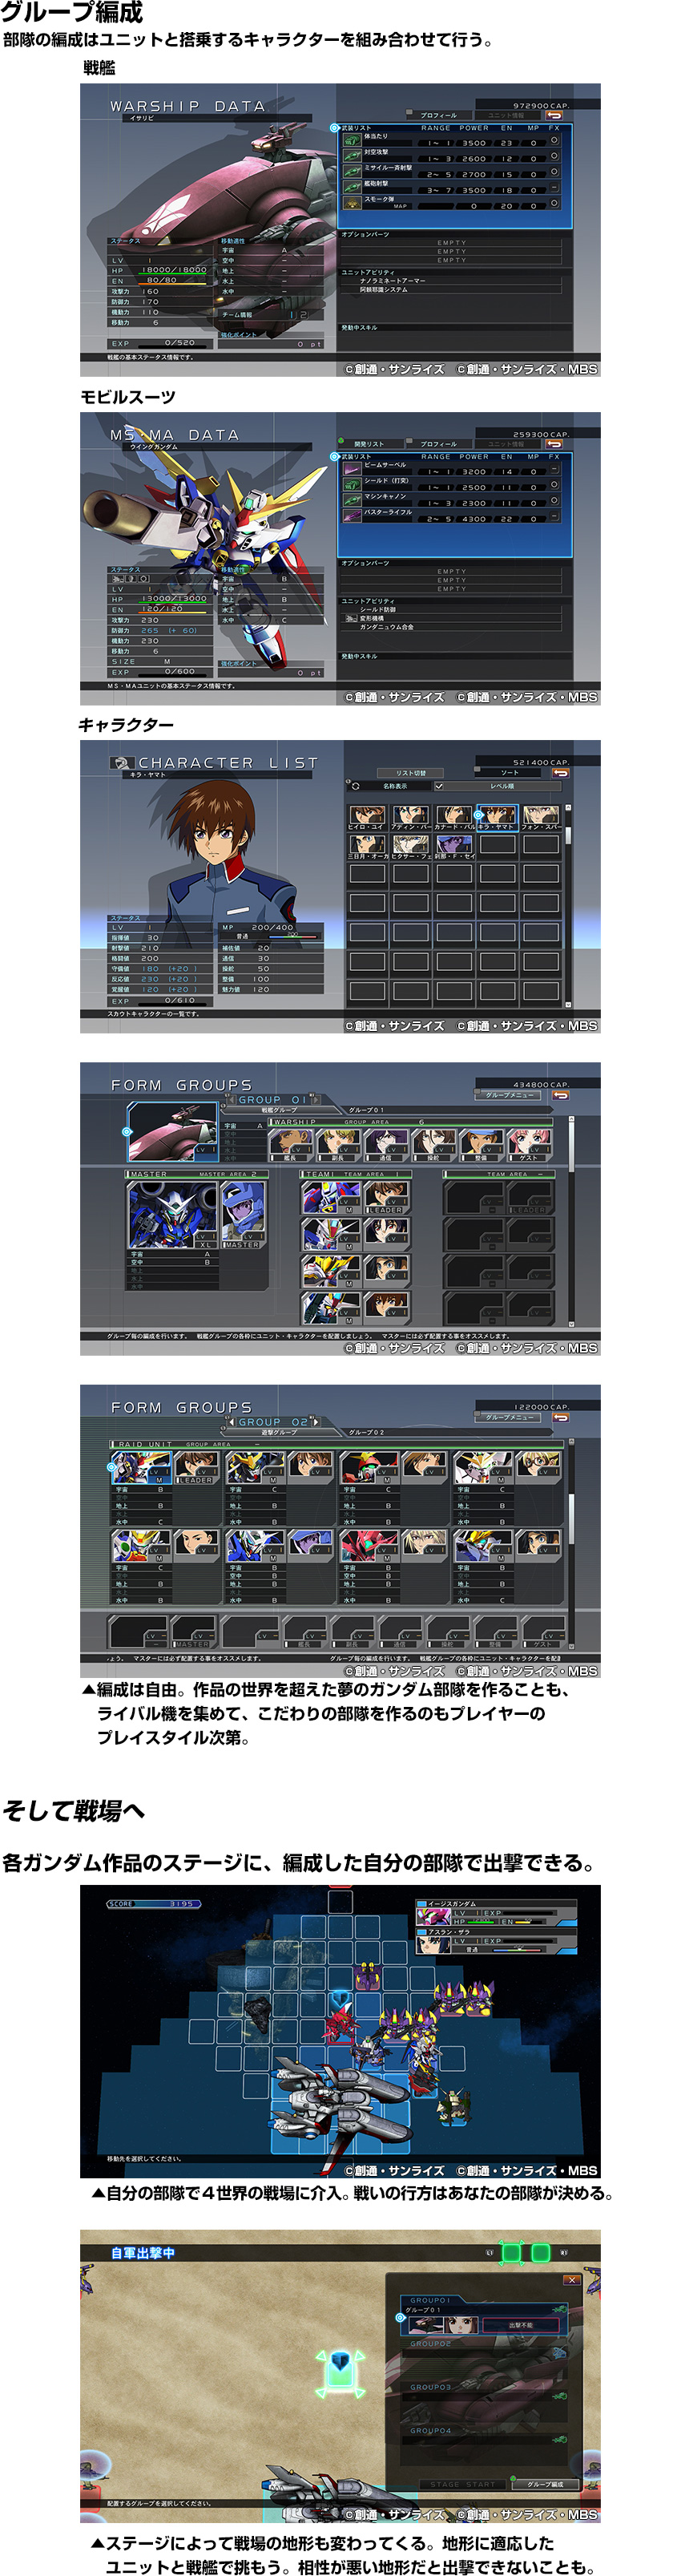
Task: Click the アスラン・ザラ pilot status panel
Action: point(496,1941)
